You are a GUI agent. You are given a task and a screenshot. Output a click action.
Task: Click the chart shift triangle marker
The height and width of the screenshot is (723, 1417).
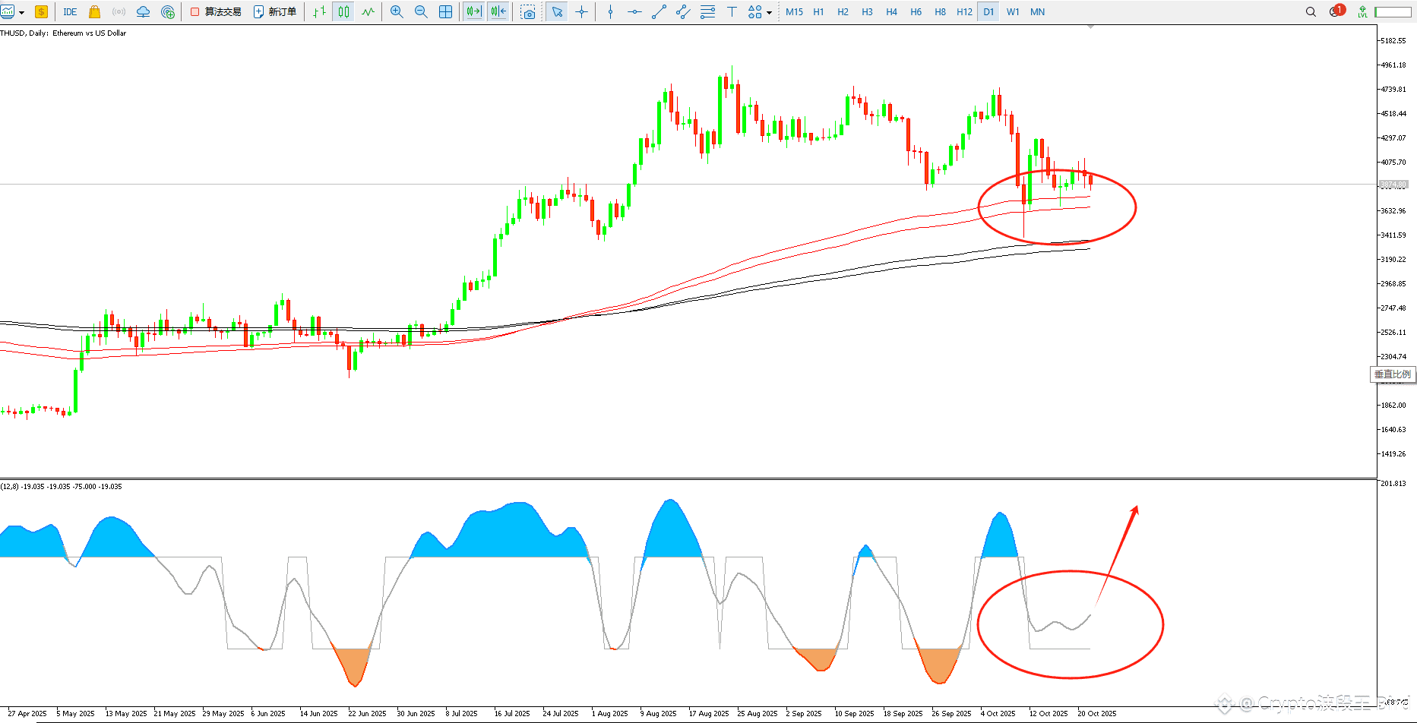pos(1090,27)
